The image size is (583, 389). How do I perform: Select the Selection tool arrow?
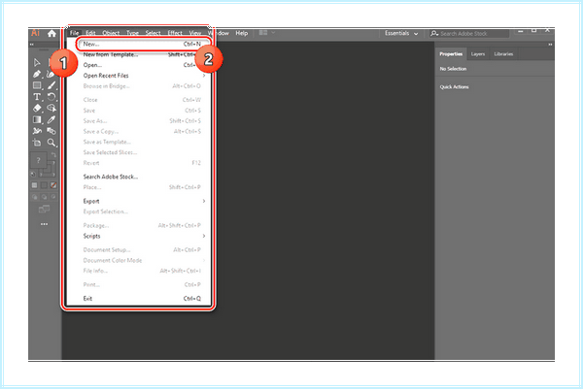coord(37,62)
